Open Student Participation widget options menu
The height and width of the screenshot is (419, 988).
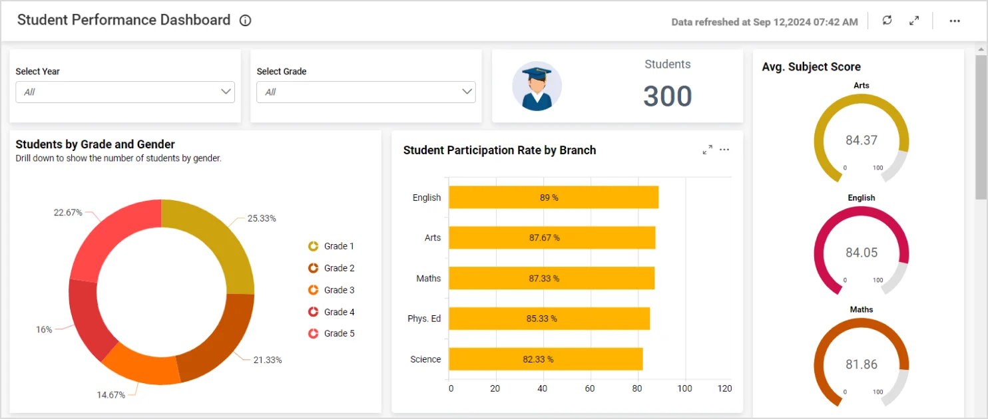tap(724, 150)
